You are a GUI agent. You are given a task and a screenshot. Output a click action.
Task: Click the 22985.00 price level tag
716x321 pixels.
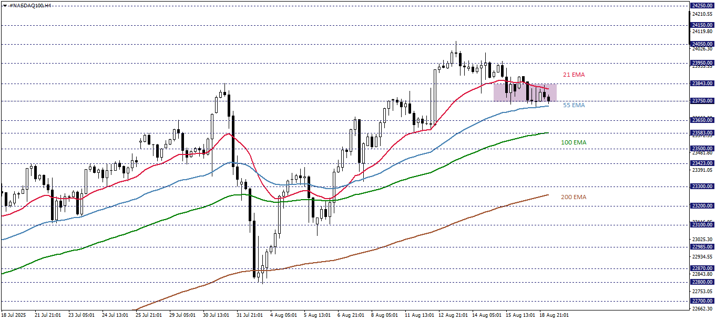702,246
